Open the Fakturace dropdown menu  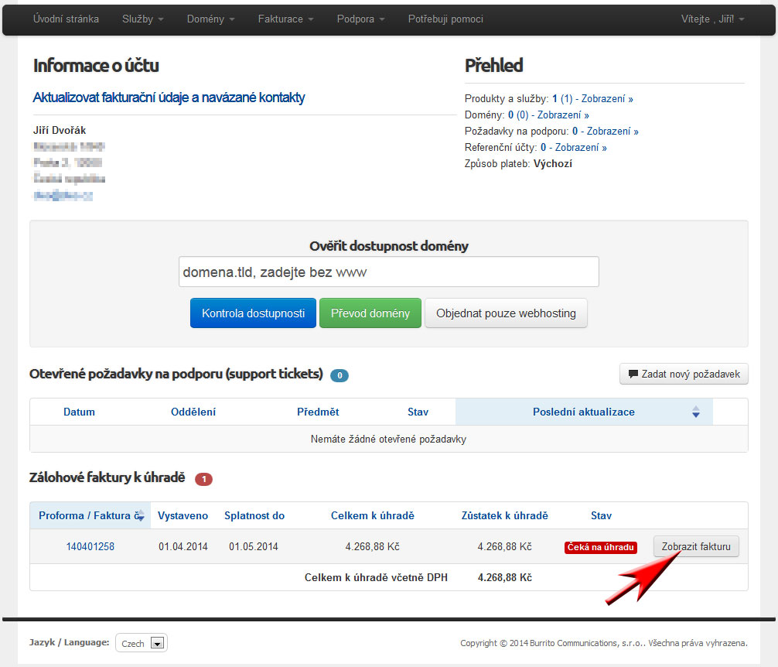285,19
